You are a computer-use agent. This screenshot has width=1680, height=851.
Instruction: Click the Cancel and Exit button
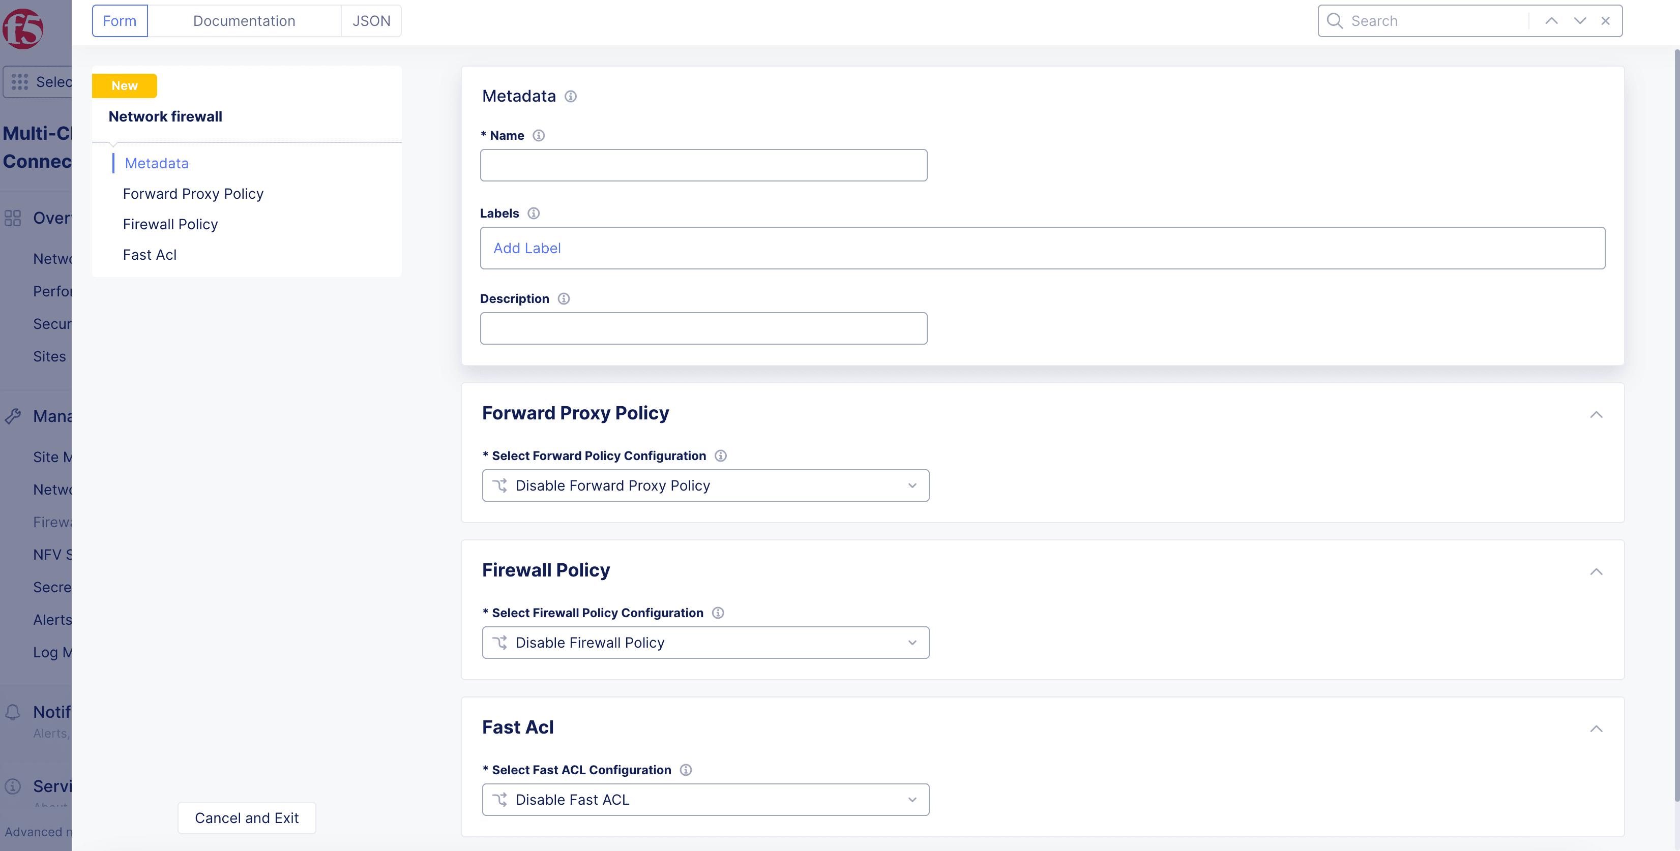point(247,818)
